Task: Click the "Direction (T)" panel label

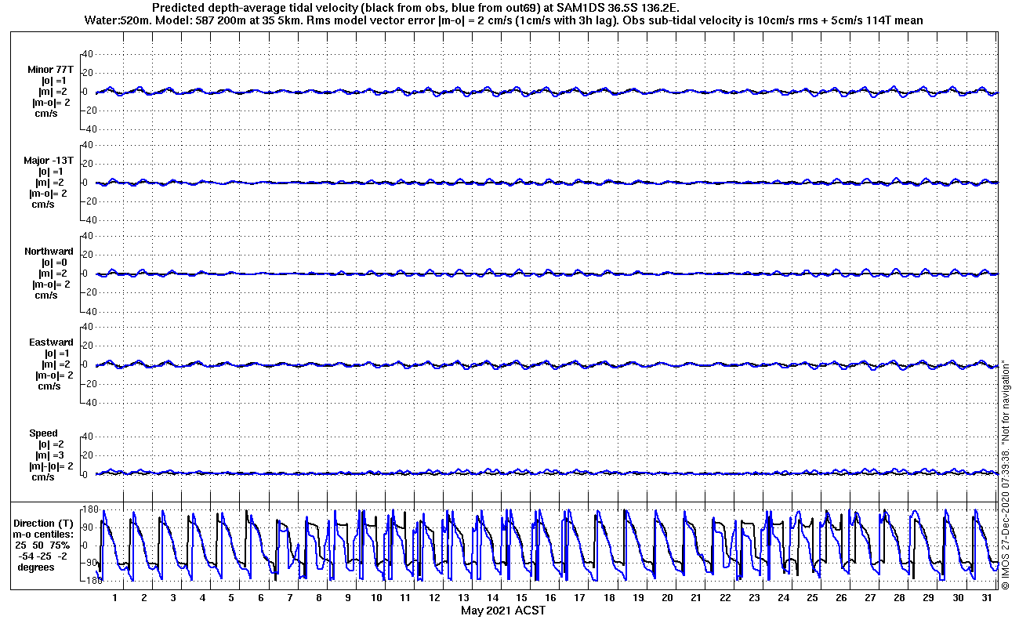Action: [x=45, y=524]
